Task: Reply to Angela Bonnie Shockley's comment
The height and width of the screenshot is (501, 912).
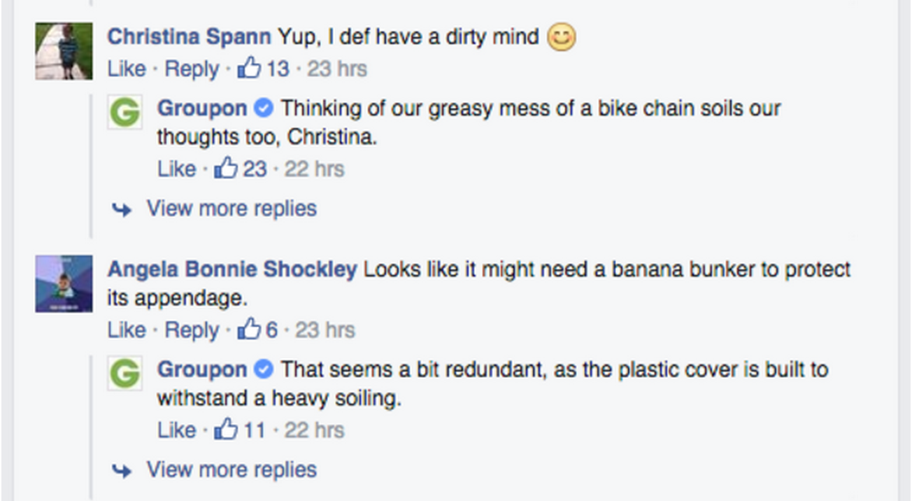Action: tap(191, 330)
